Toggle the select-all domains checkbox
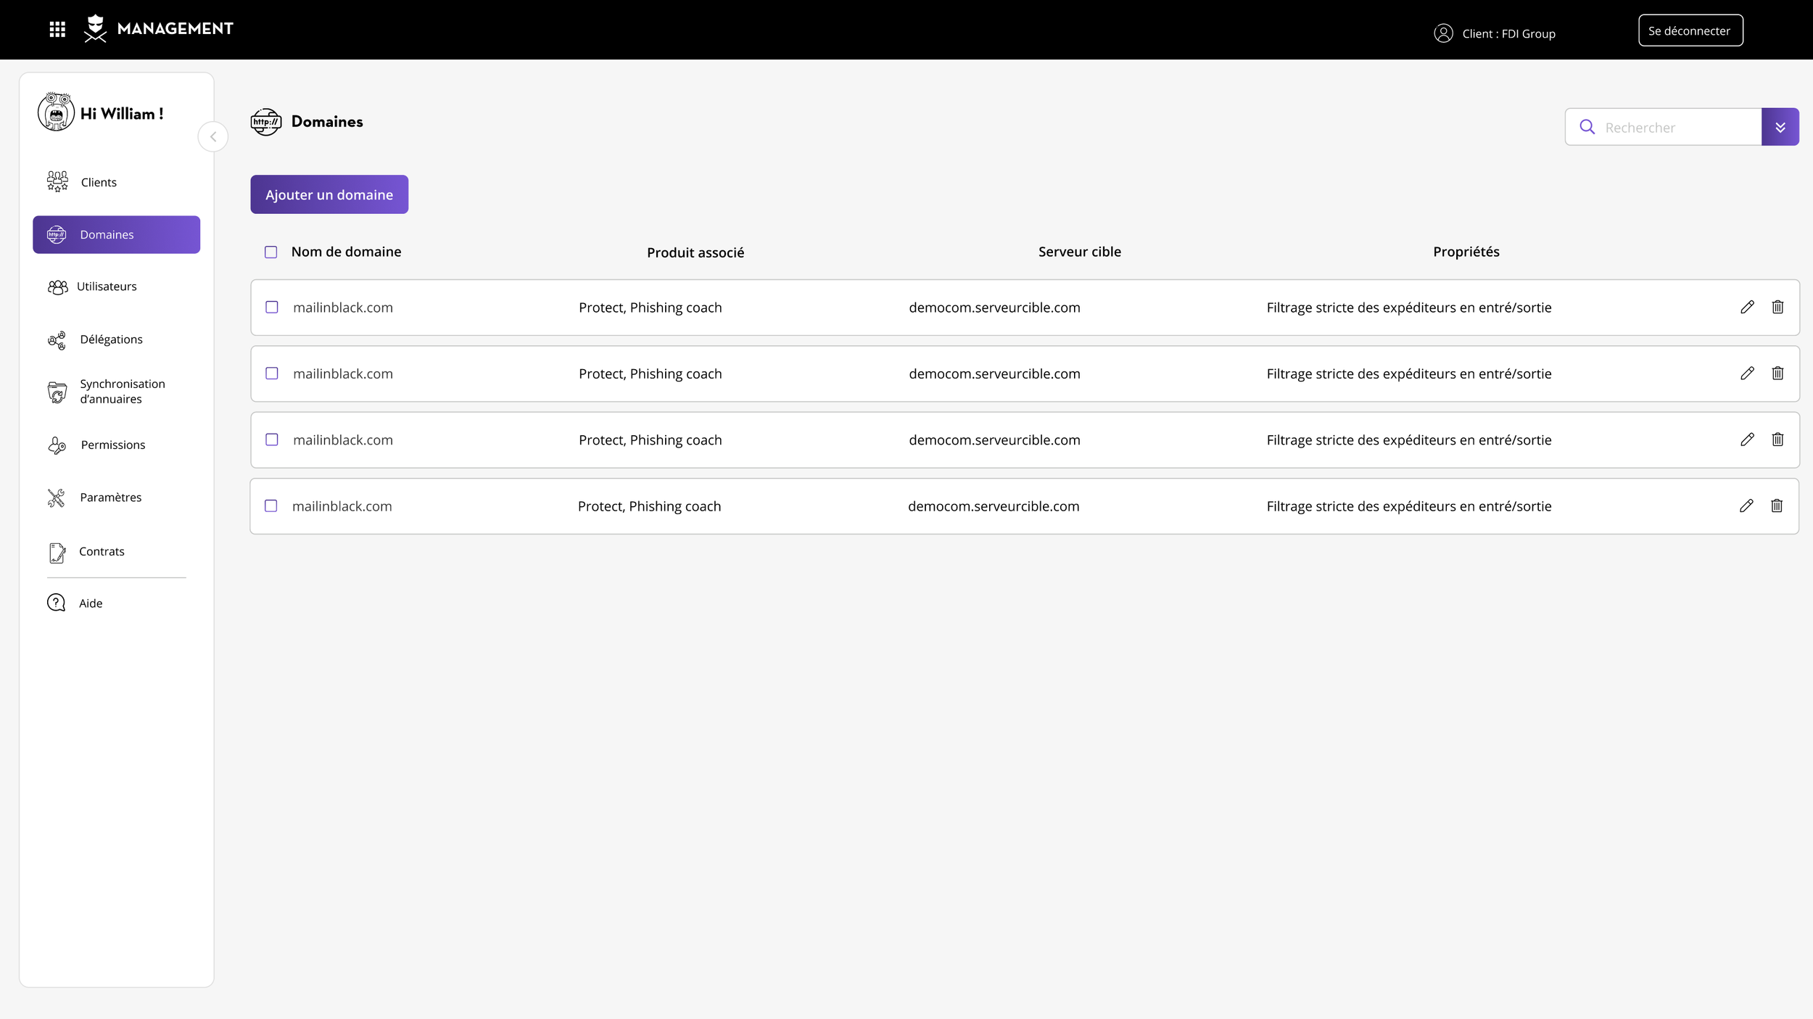 pyautogui.click(x=270, y=252)
